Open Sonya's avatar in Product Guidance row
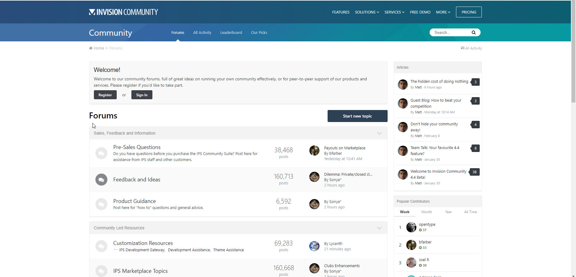Screen dimensions: 576x277 point(314,204)
